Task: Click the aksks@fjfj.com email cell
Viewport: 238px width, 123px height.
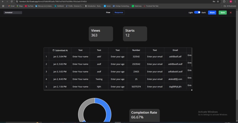Action: point(175,79)
